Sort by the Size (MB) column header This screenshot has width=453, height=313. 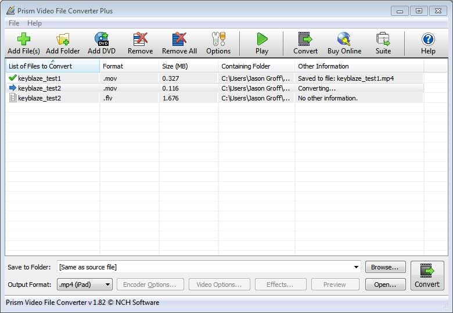pyautogui.click(x=188, y=66)
